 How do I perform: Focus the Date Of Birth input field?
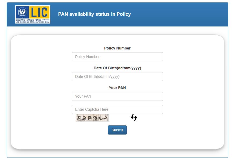[117, 76]
